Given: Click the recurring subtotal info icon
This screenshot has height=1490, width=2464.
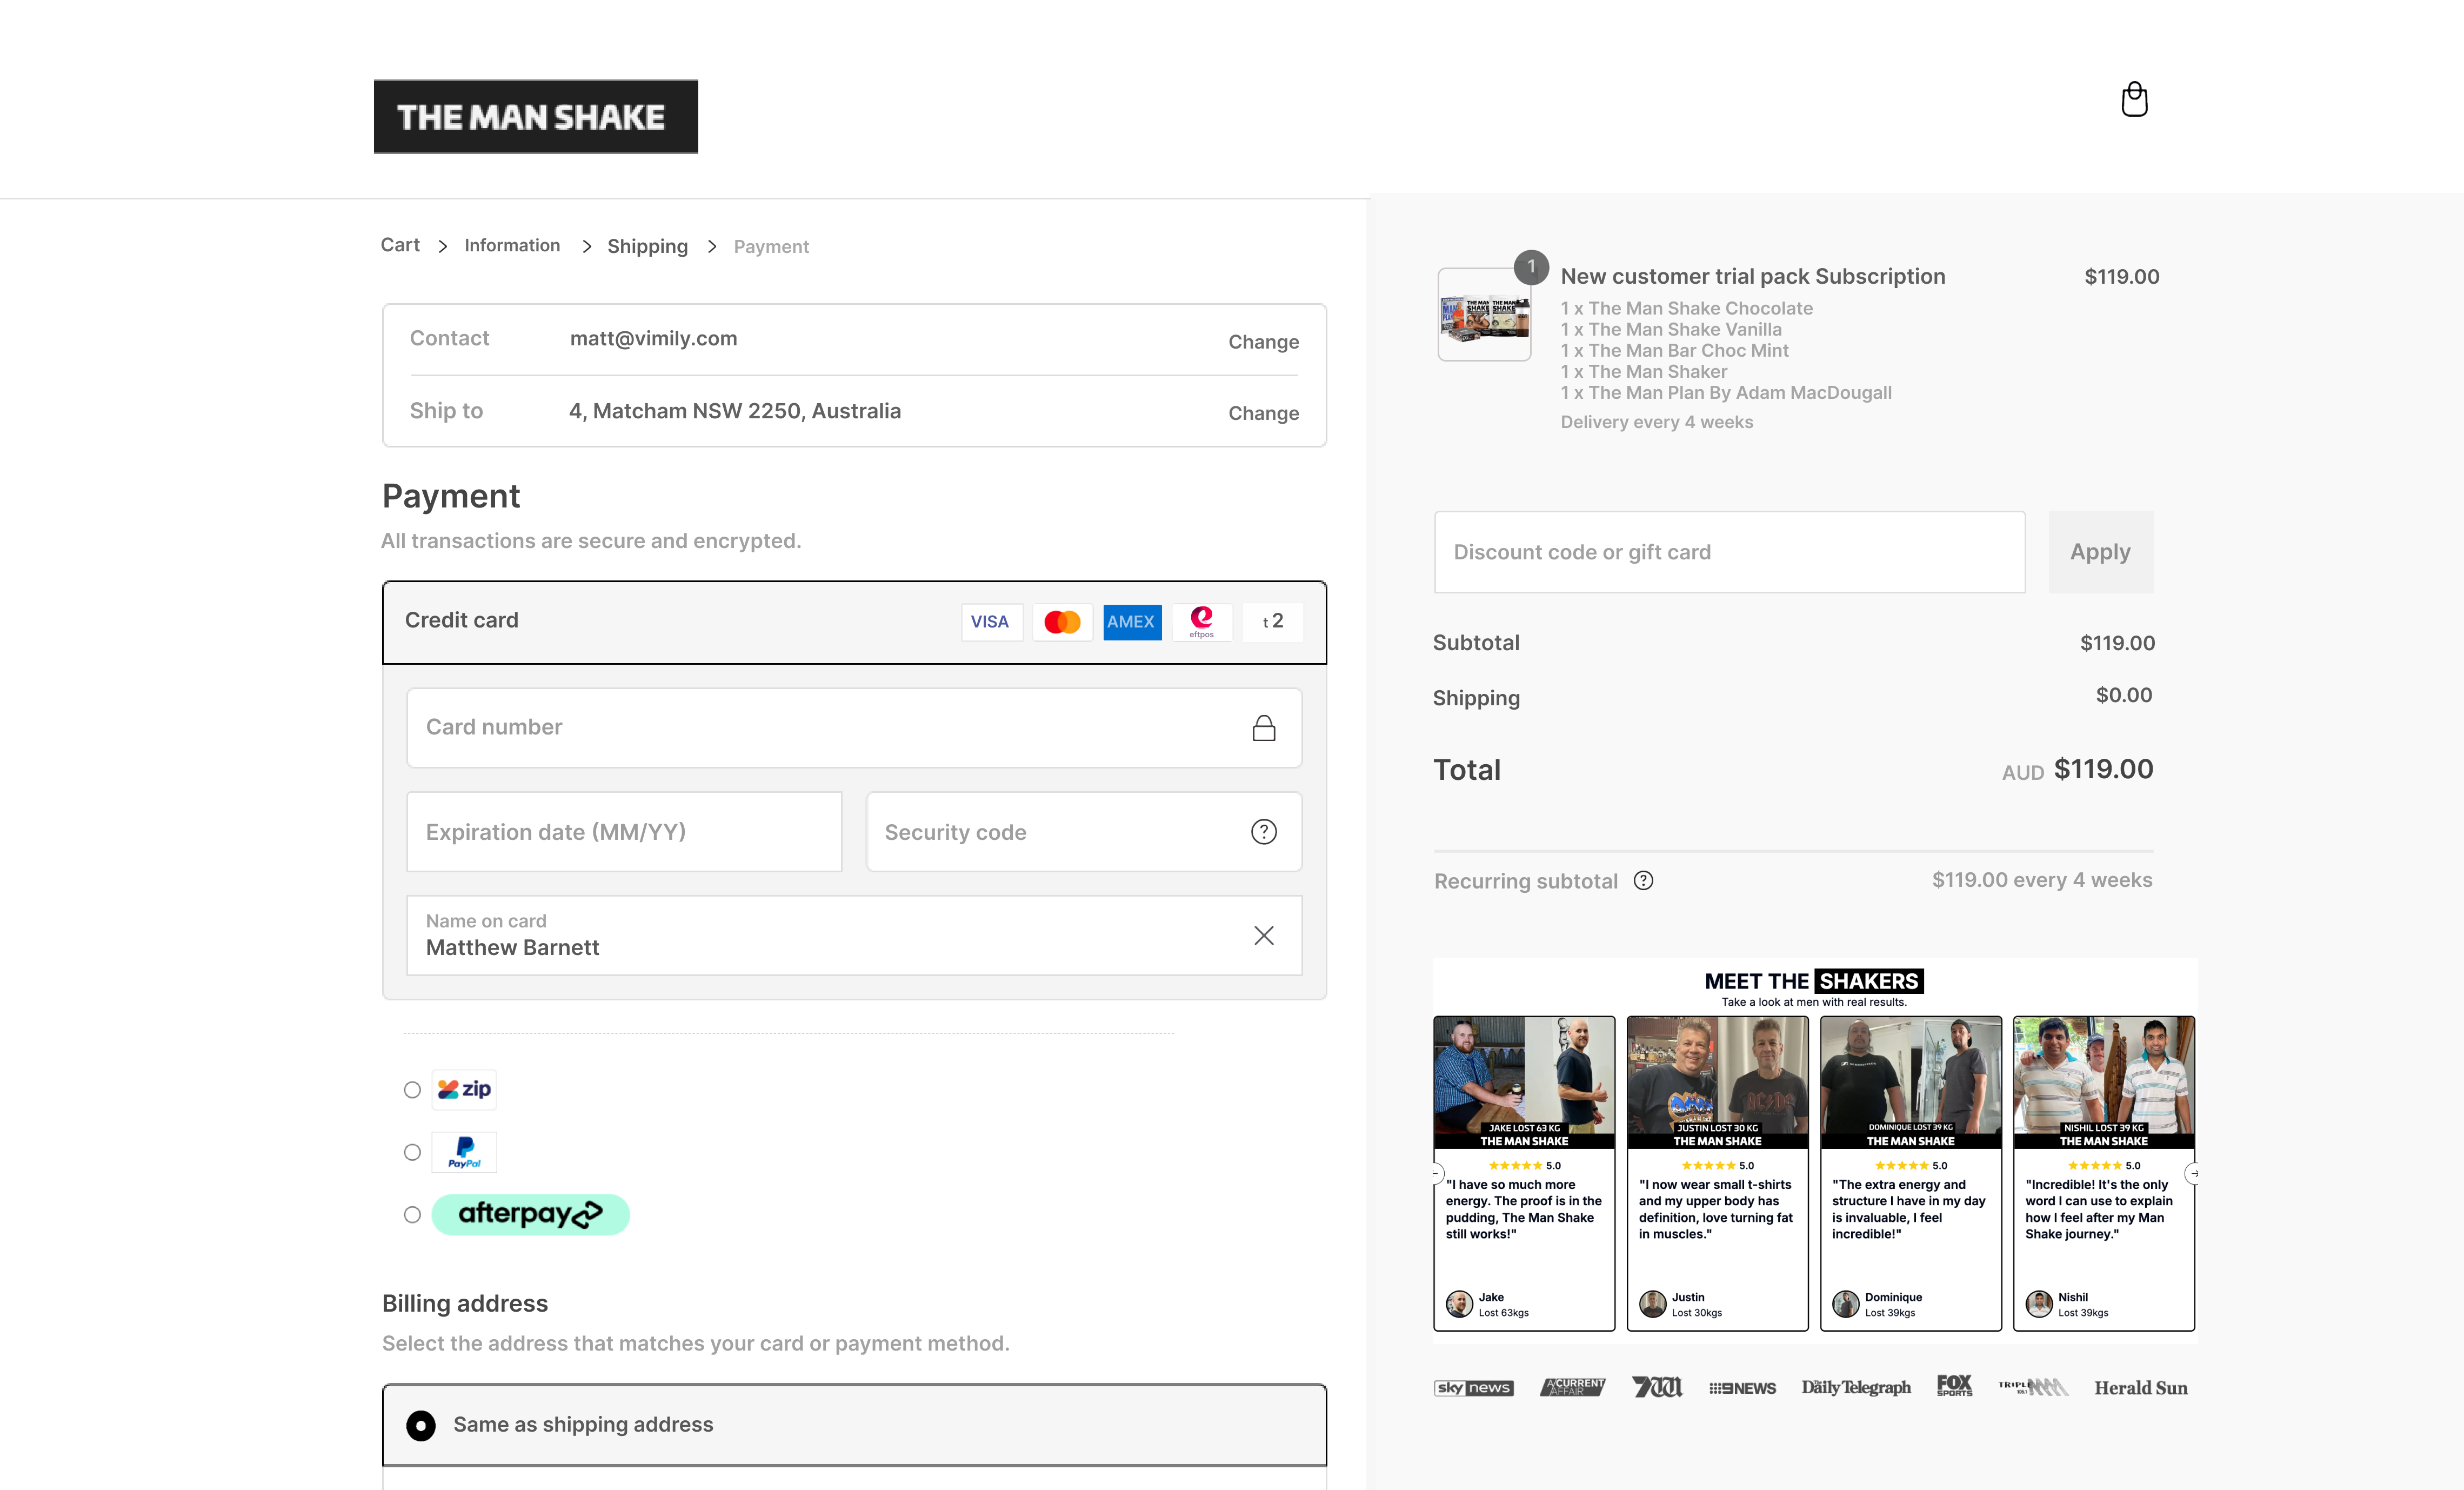Looking at the screenshot, I should click(x=1643, y=880).
